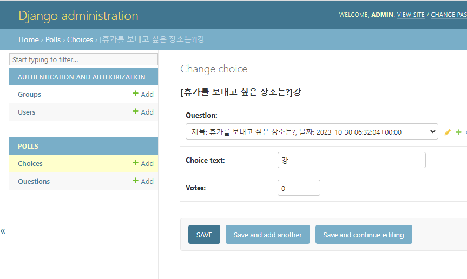Click Add next to Choices

pos(143,163)
